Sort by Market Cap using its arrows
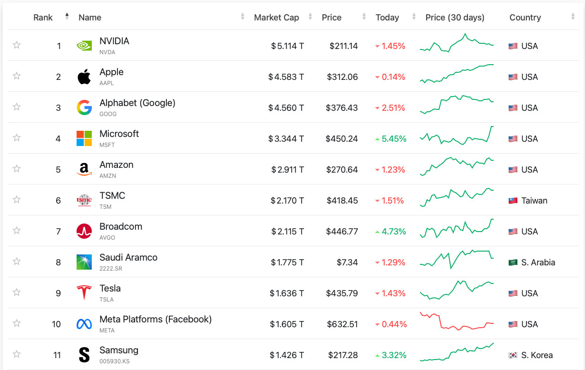 [310, 17]
